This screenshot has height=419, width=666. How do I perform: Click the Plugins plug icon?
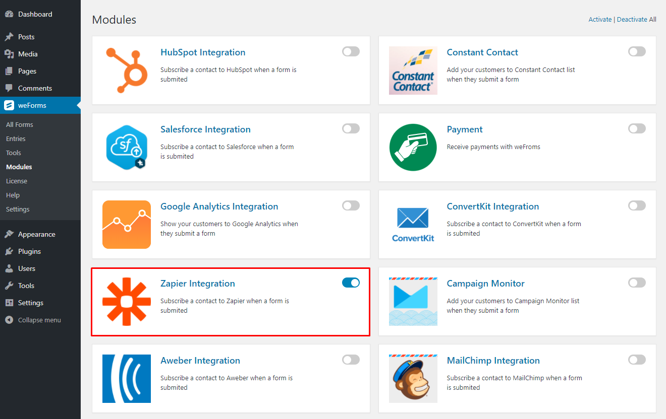[9, 251]
